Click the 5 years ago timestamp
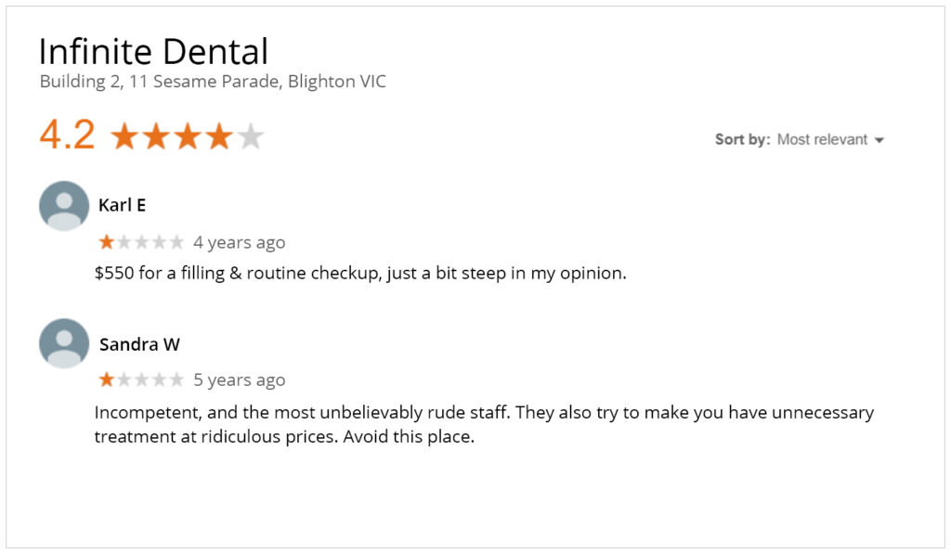 pos(239,380)
